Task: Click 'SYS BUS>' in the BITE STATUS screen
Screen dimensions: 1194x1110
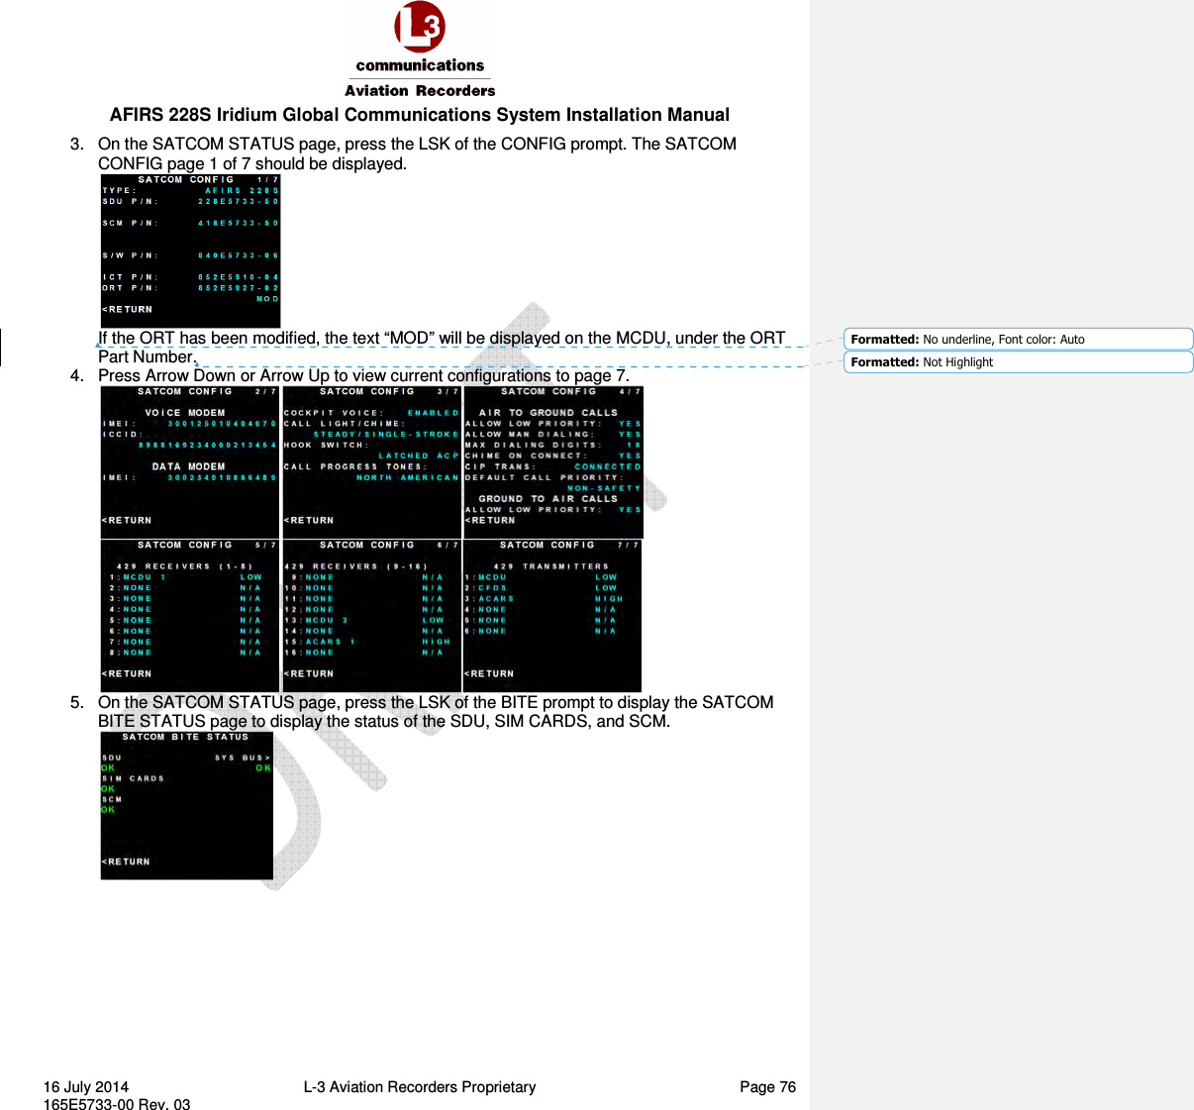Action: click(x=243, y=757)
